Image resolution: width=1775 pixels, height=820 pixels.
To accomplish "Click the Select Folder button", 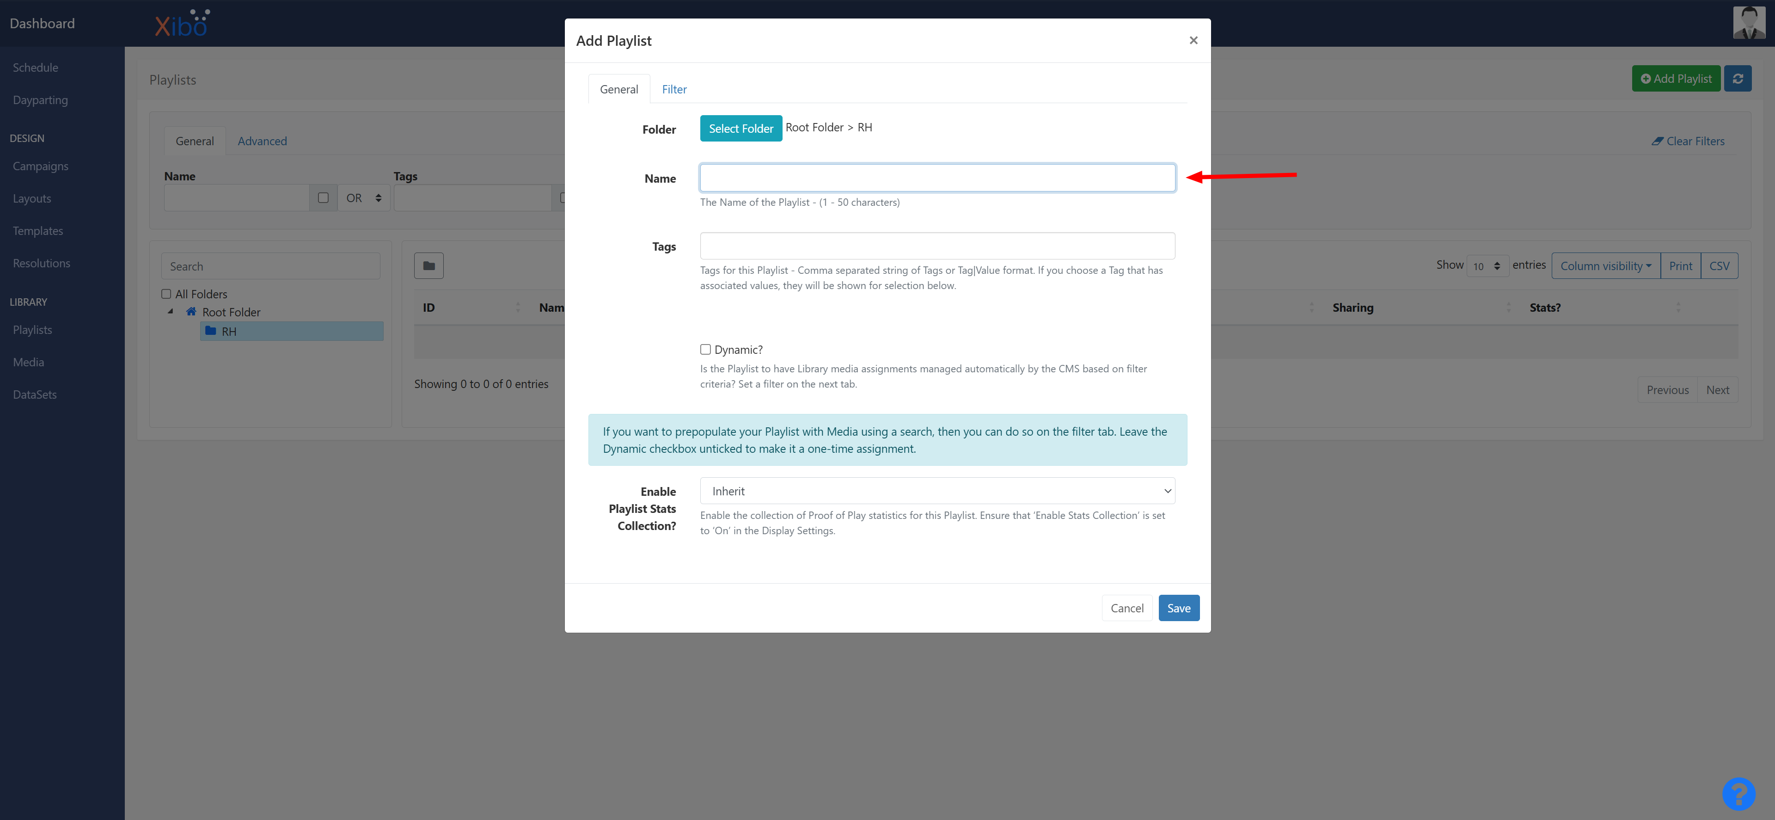I will 741,128.
